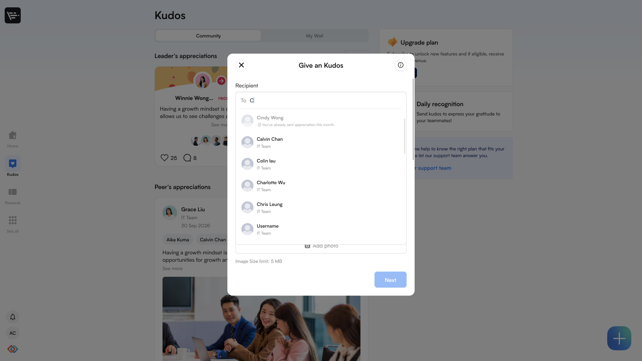The image size is (642, 361).
Task: Click the Next button
Action: click(391, 280)
